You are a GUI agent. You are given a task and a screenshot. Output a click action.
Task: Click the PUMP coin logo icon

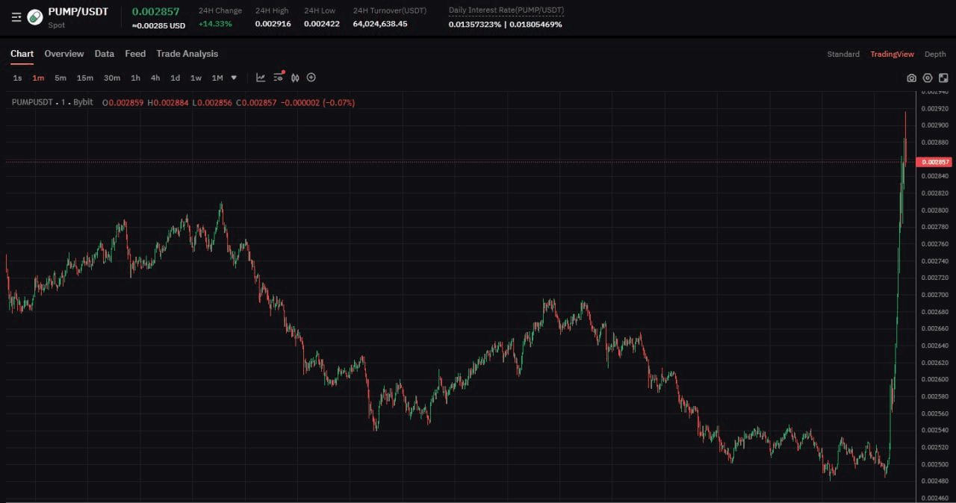35,17
